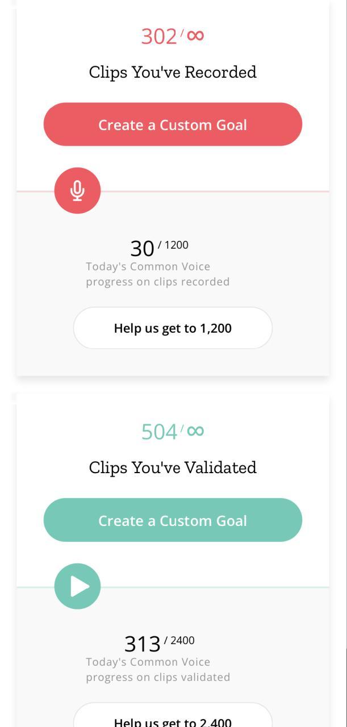This screenshot has width=347, height=727.
Task: Select the Clips You've Validated heading
Action: pyautogui.click(x=173, y=467)
